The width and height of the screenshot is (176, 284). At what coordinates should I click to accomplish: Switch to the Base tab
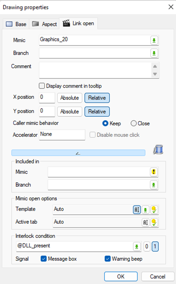[x=17, y=24]
